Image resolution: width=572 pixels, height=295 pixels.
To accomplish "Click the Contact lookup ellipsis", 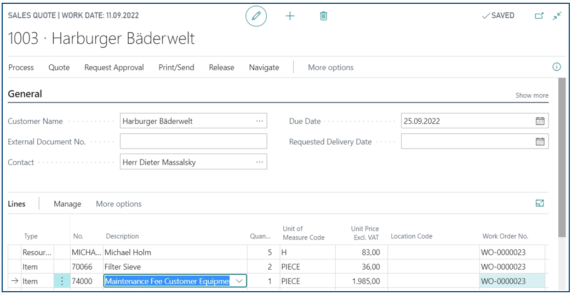I will [259, 162].
